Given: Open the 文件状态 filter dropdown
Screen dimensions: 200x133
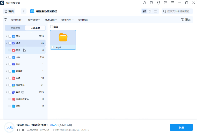Looking at the screenshot, I should [17, 20].
